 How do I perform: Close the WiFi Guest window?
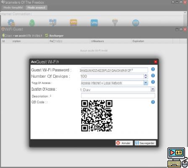(x=185, y=29)
